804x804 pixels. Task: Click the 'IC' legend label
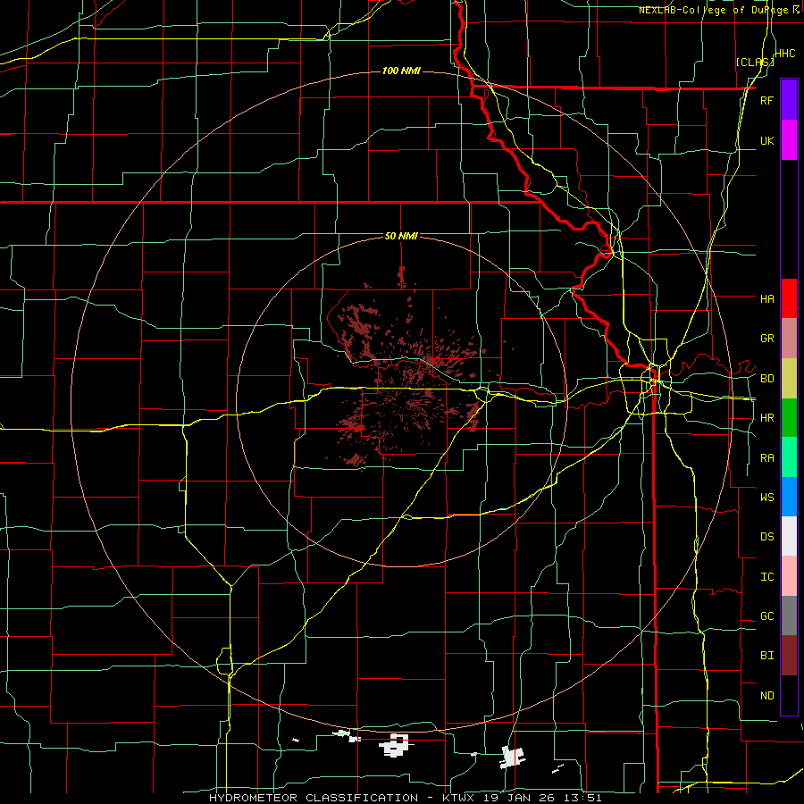766,577
